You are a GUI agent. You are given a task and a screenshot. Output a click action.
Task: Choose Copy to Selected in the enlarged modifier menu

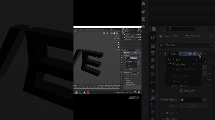pos(184,69)
